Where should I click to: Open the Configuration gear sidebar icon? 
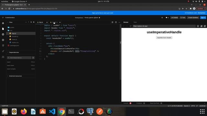[3, 40]
